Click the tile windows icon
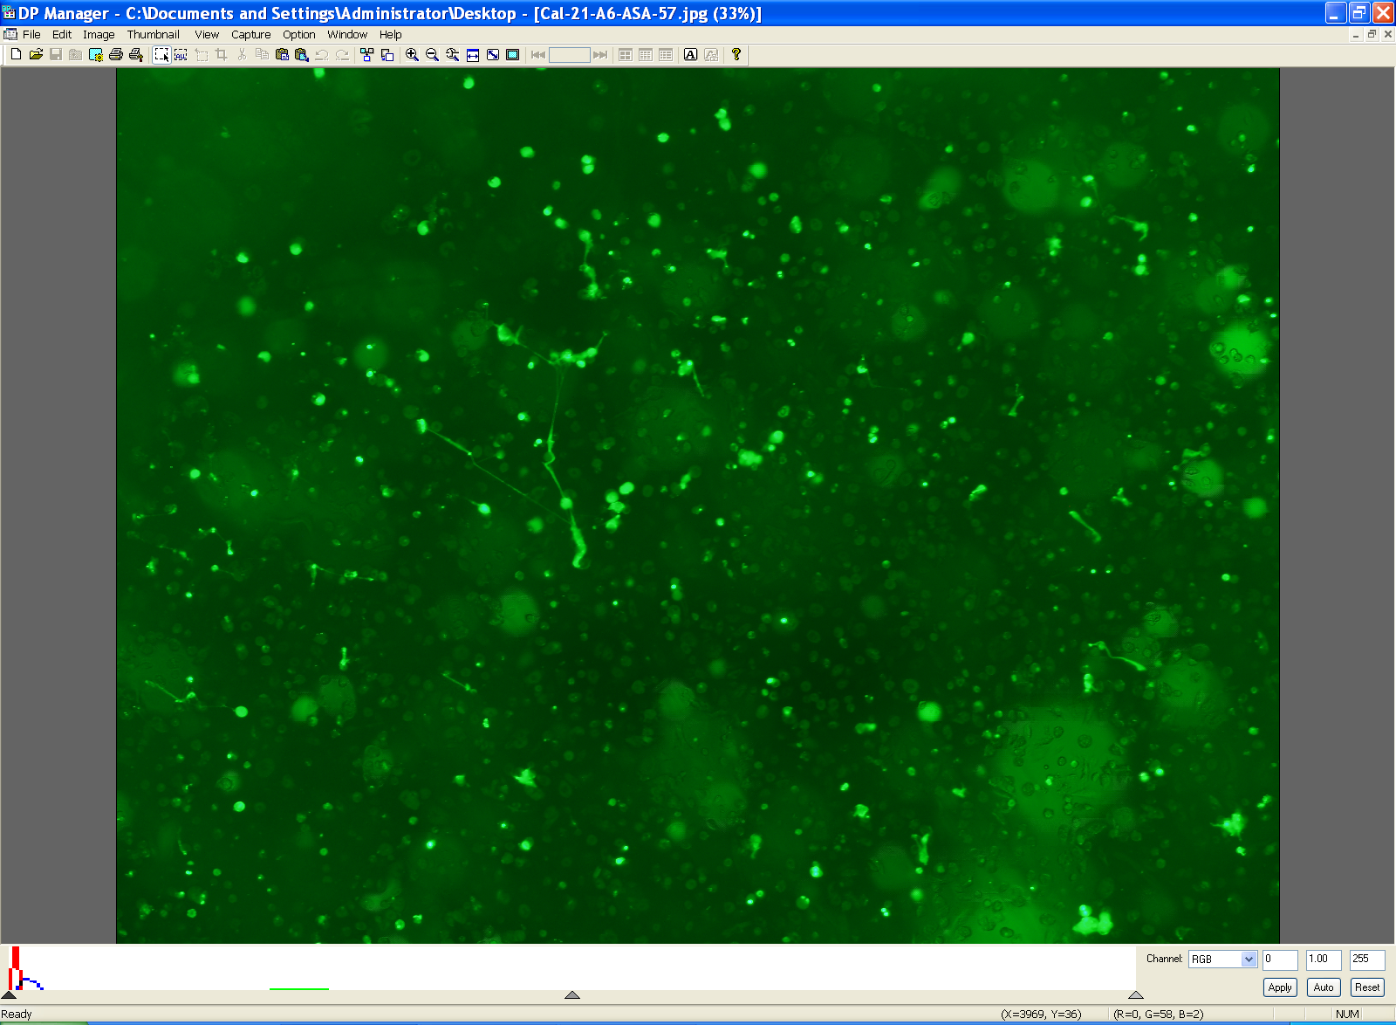 point(367,54)
